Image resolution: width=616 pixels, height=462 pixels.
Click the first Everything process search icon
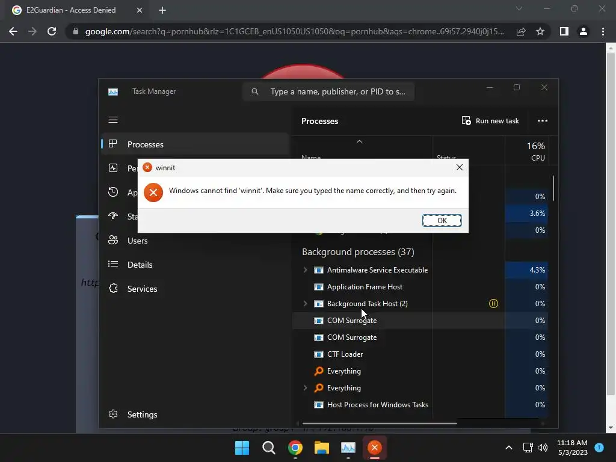[319, 371]
